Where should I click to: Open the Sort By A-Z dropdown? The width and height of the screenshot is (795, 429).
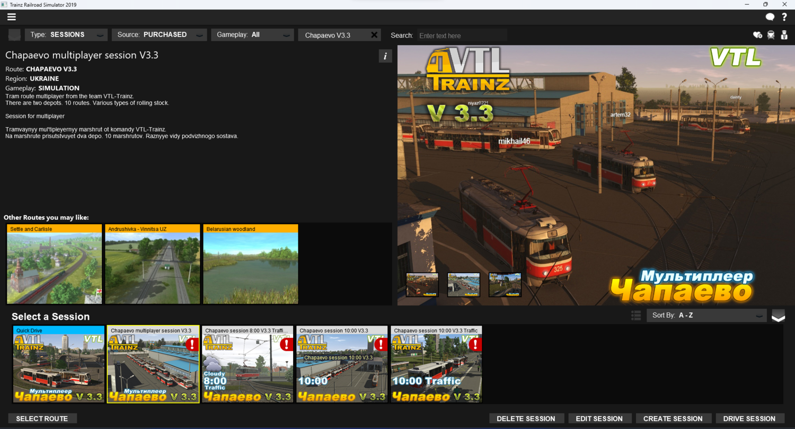click(x=706, y=316)
